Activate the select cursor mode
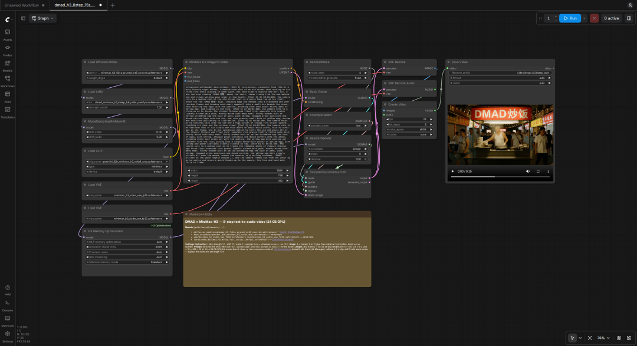Image resolution: width=637 pixels, height=346 pixels. 572,338
